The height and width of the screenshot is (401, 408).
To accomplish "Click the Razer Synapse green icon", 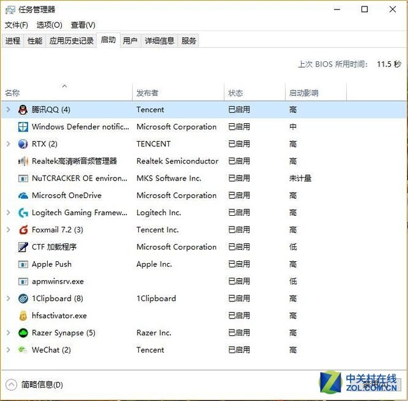I will click(x=23, y=333).
